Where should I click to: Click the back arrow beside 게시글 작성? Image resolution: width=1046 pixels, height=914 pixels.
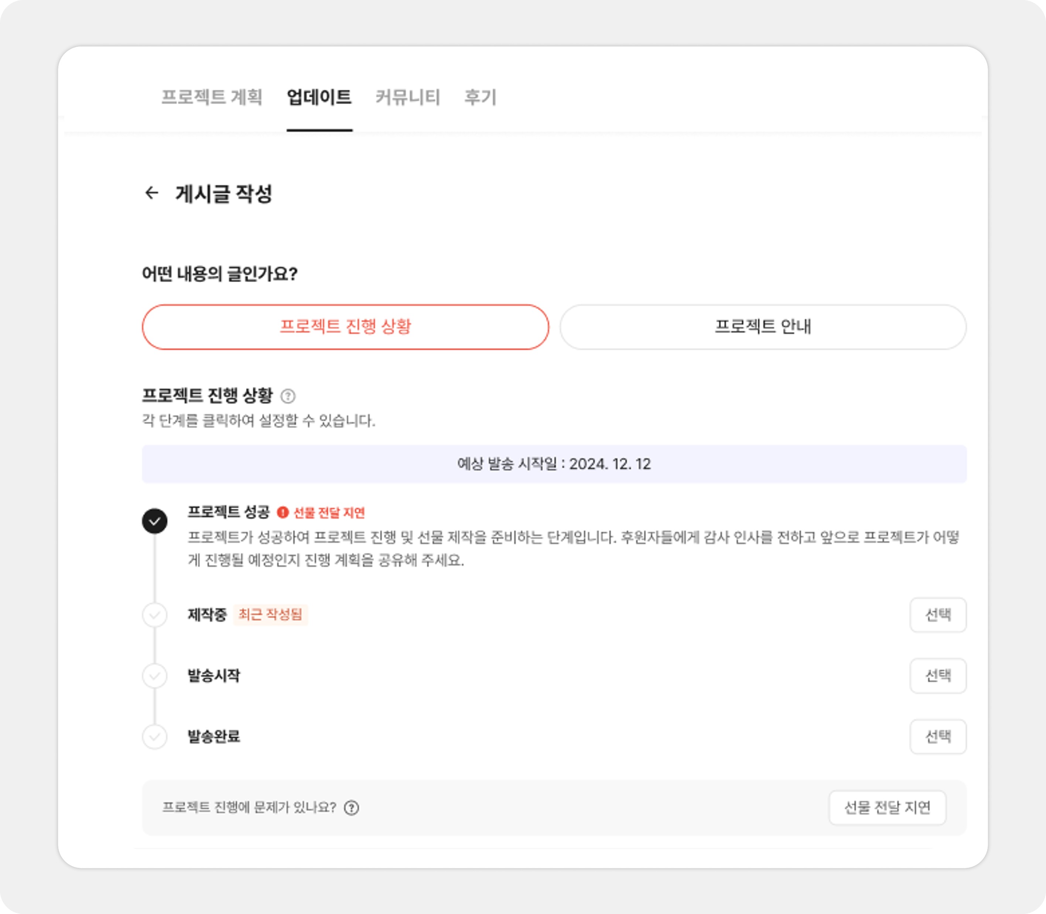(151, 193)
